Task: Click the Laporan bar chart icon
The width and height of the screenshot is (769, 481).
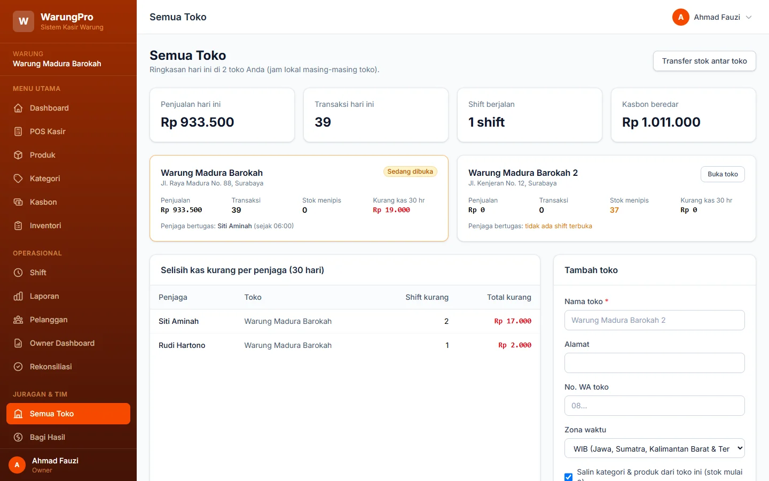Action: coord(18,296)
